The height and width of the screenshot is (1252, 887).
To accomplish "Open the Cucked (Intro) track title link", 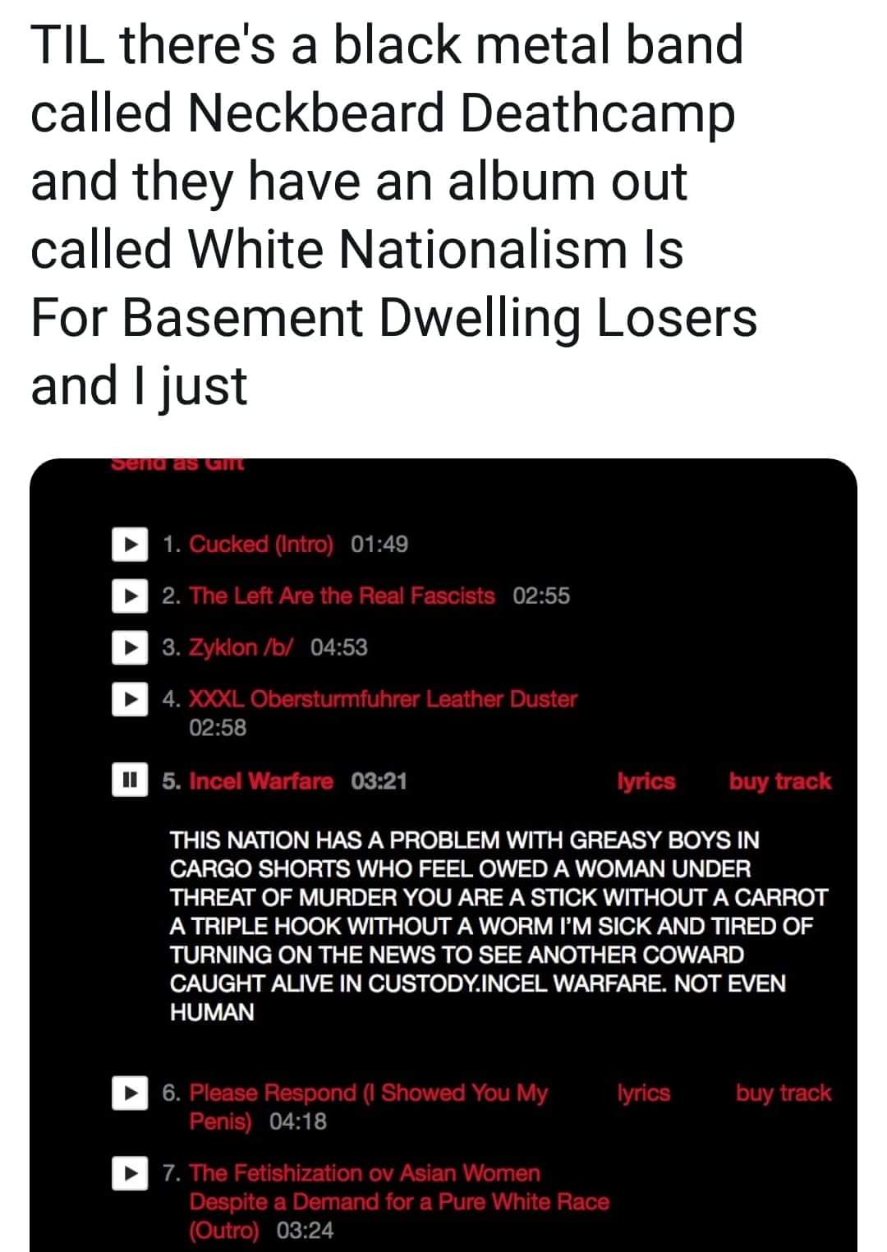I will tap(261, 545).
